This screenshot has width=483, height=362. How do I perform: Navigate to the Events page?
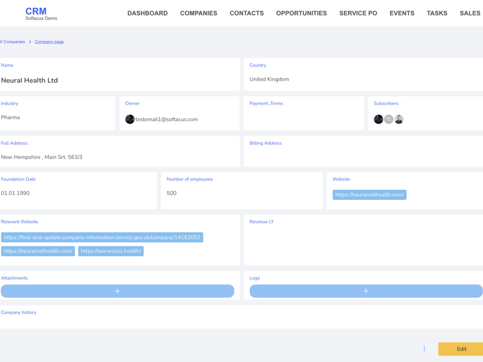point(402,13)
